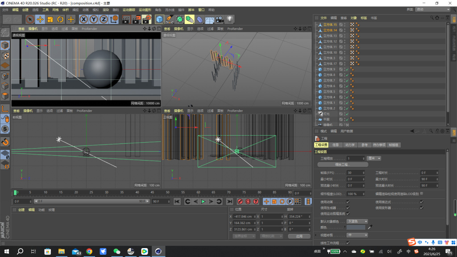Switch to the 动力学 tab
This screenshot has height=257, width=457.
click(x=350, y=145)
